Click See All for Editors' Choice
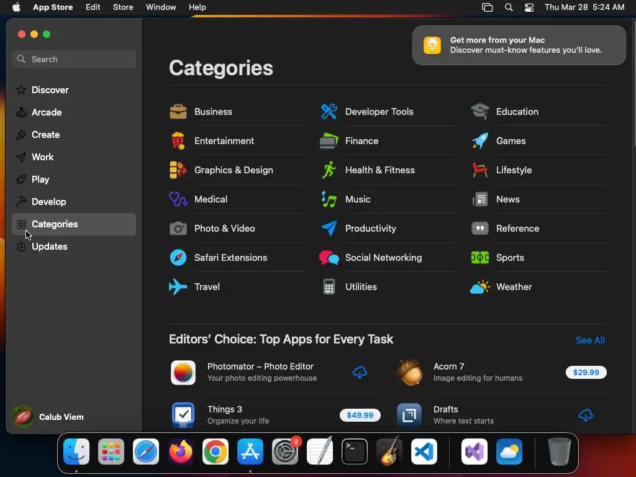636x477 pixels. 590,340
